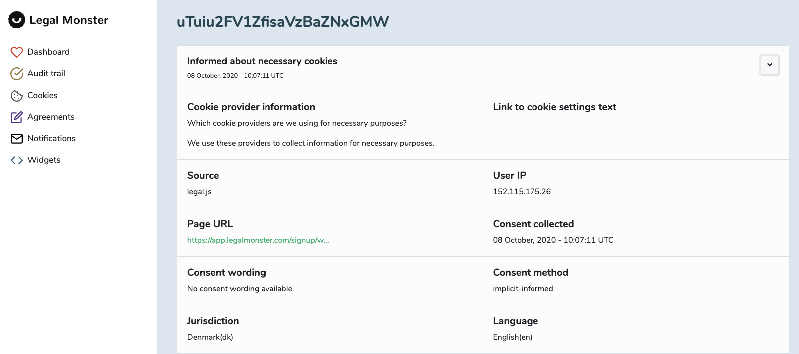The height and width of the screenshot is (354, 799).
Task: Click the Agreements pencil icon
Action: (17, 117)
